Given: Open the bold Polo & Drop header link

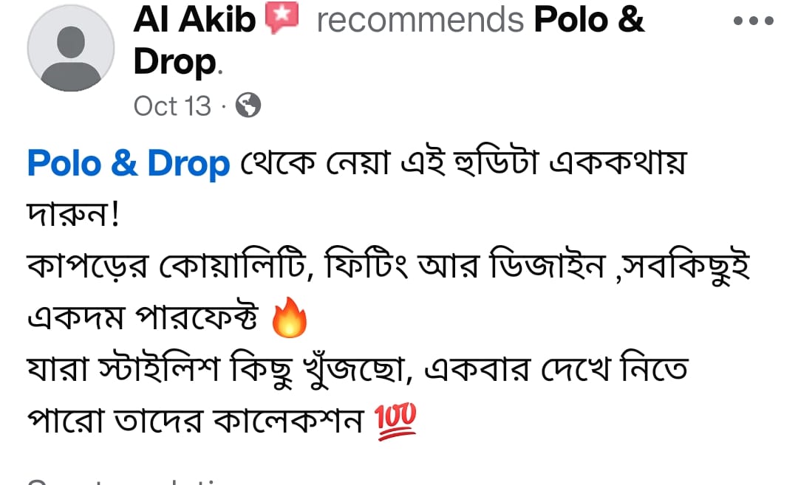Looking at the screenshot, I should (389, 40).
